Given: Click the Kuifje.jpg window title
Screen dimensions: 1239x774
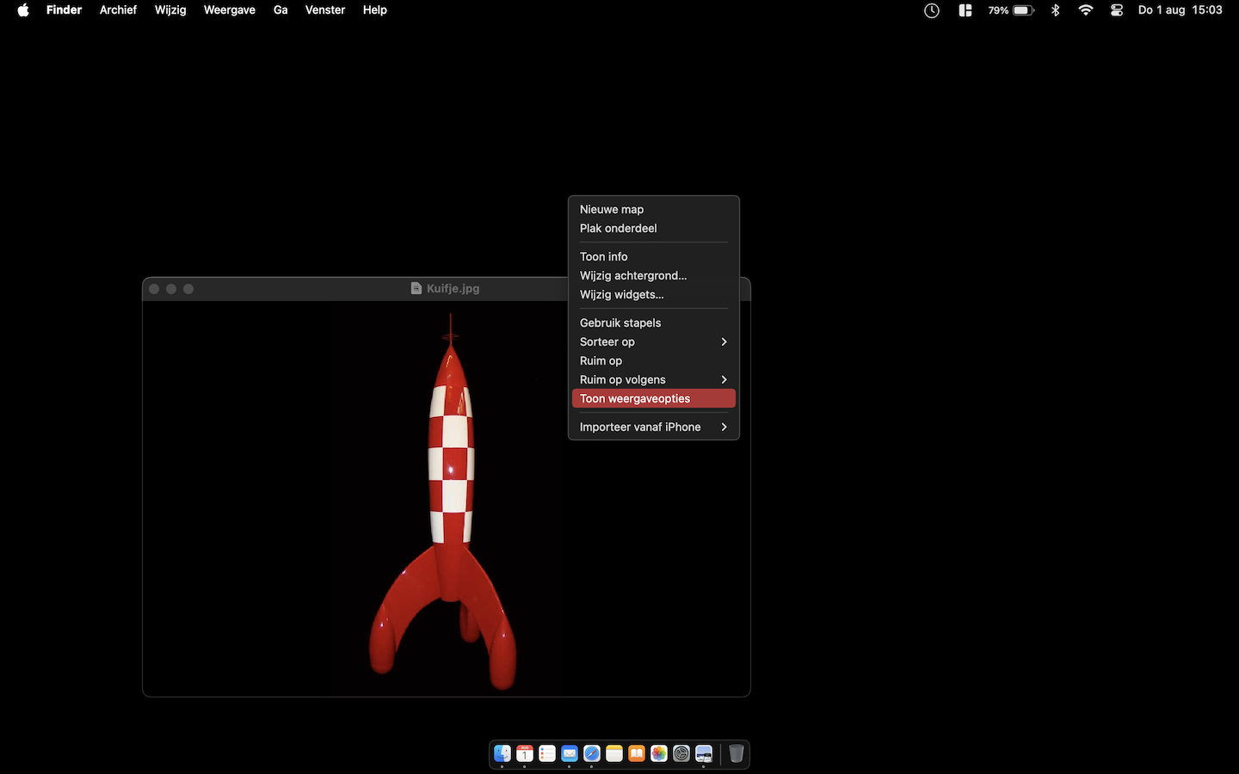Looking at the screenshot, I should [x=453, y=288].
